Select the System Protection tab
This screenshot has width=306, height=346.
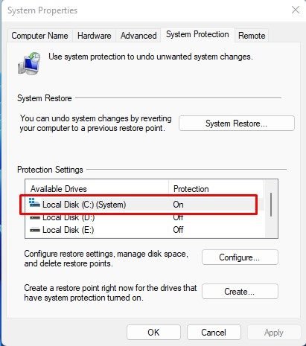(x=197, y=34)
